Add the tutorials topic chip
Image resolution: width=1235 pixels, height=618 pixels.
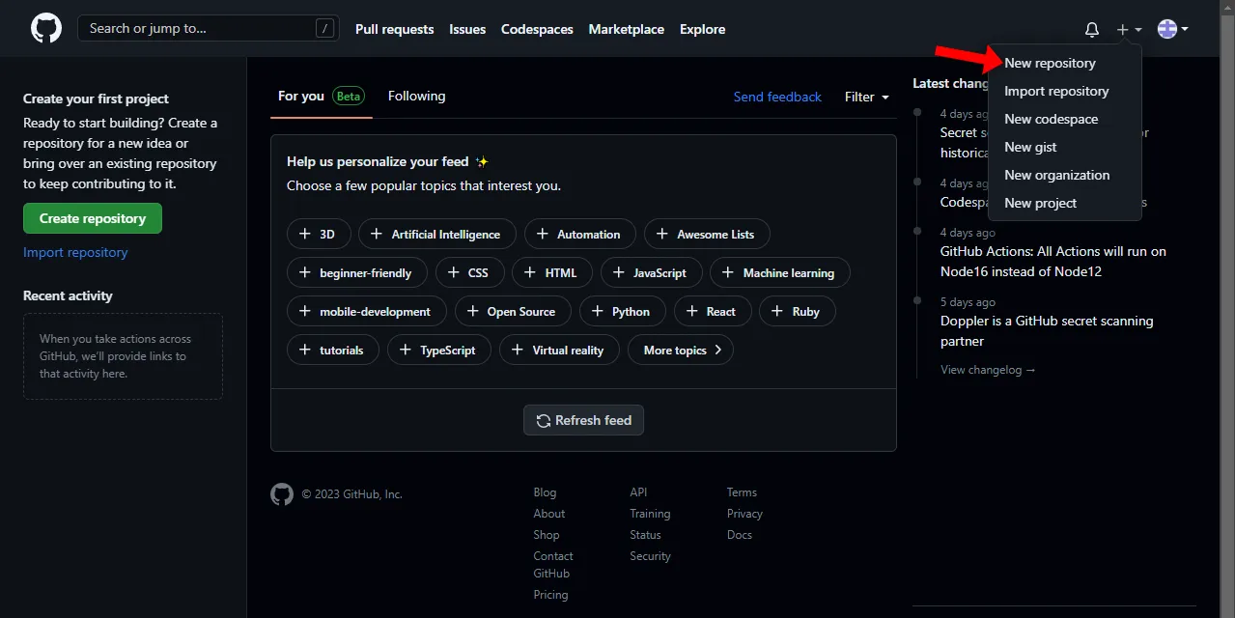[333, 350]
